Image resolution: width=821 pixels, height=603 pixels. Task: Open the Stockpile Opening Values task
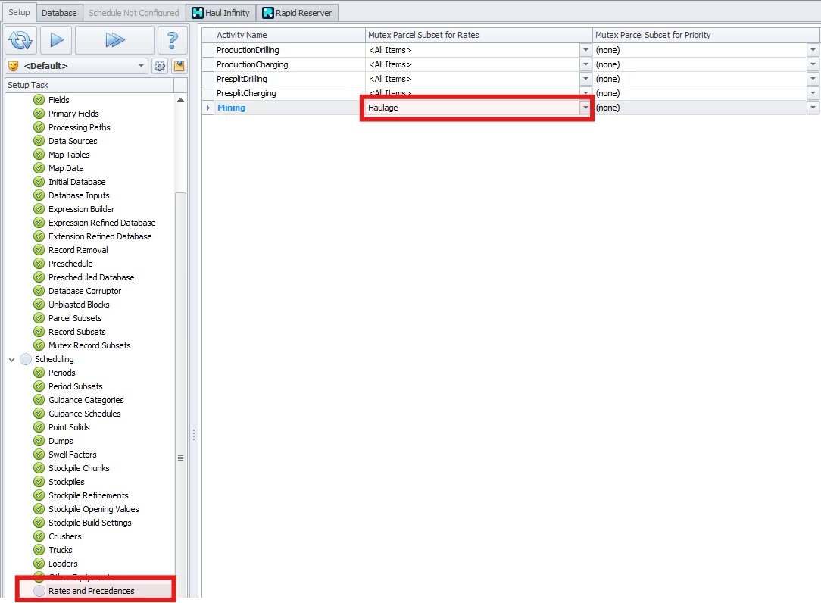93,509
